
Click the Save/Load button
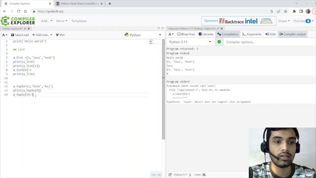(x=20, y=35)
